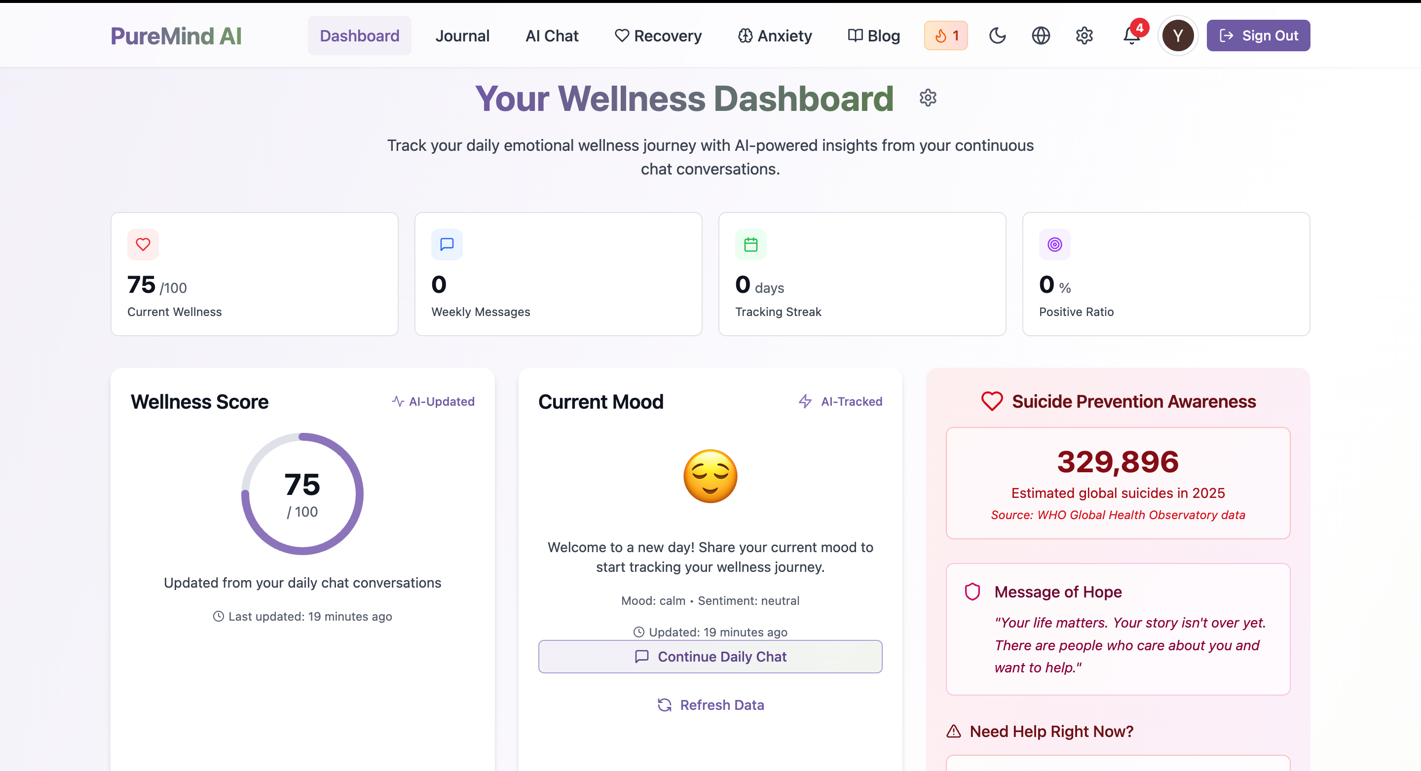The width and height of the screenshot is (1421, 771).
Task: Click the flame streak badge
Action: click(945, 36)
